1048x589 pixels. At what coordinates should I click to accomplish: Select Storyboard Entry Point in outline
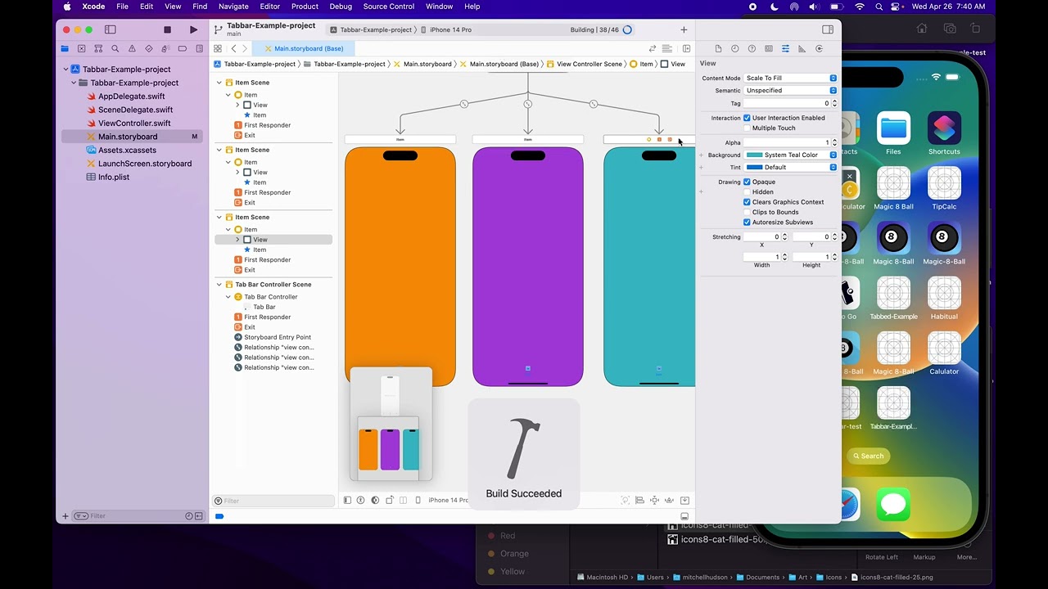click(277, 337)
